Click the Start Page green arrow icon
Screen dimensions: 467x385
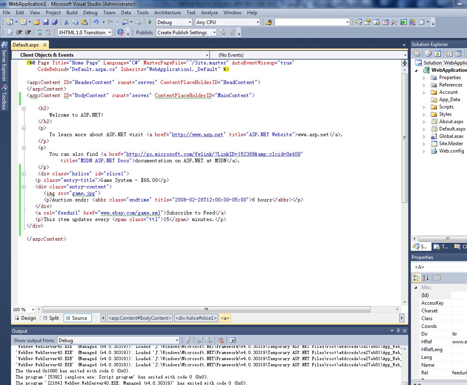coord(403,22)
